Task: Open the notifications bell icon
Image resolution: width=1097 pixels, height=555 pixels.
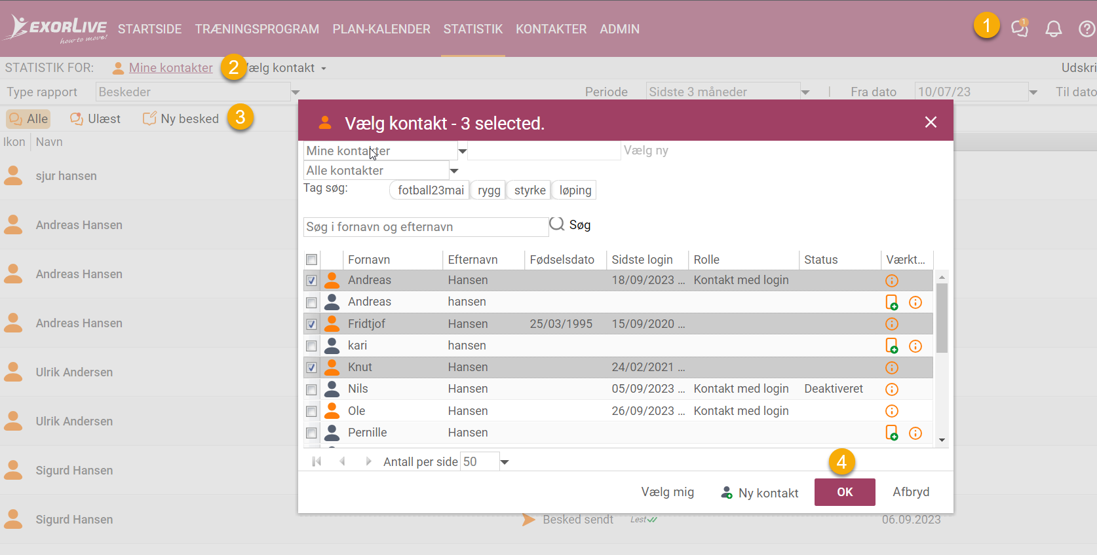Action: 1053,29
